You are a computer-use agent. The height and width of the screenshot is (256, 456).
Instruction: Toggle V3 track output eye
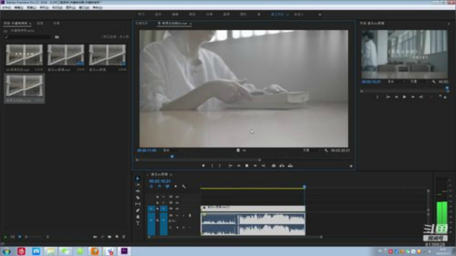177,197
